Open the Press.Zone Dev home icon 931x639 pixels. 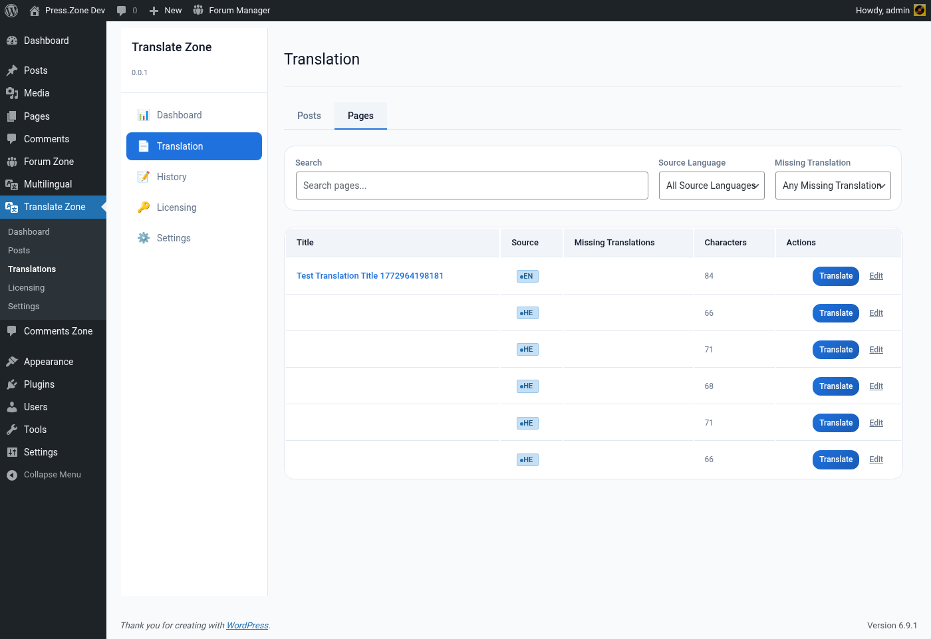coord(35,11)
